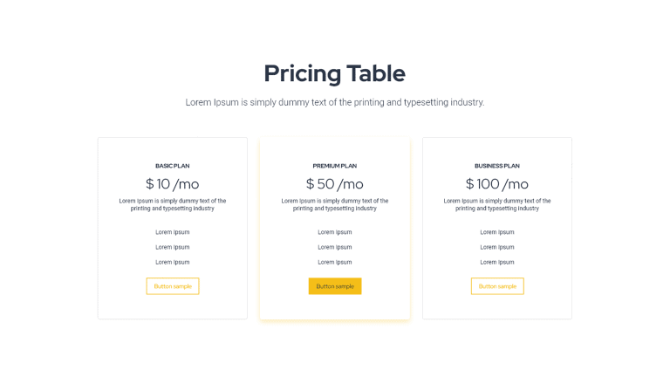Screen dimensions: 670x377
Task: Click the '$ 100 /mo' price
Action: (497, 184)
